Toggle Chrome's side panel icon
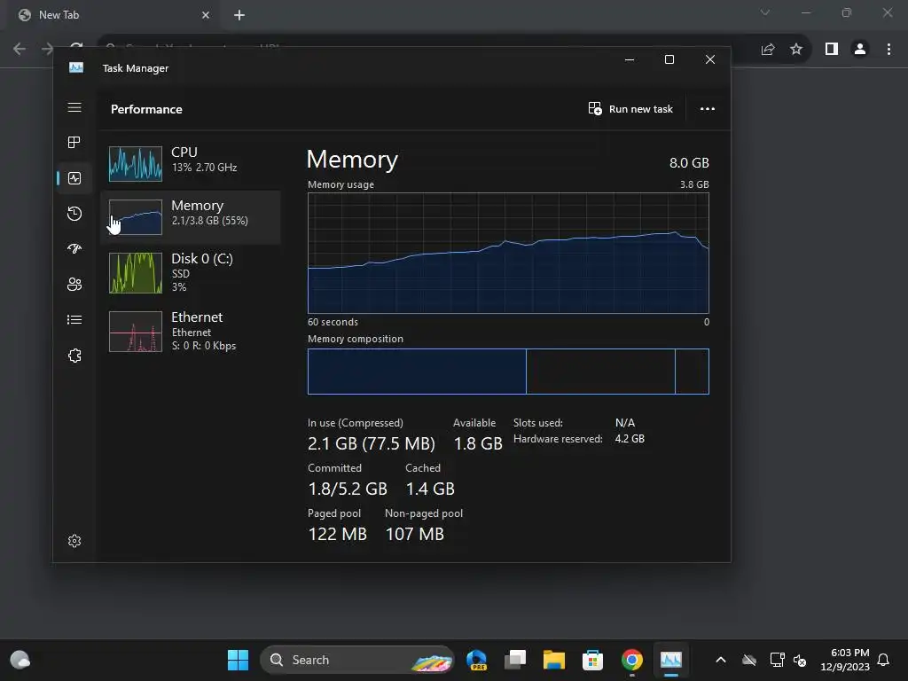Screen dimensions: 908x681 (x=832, y=50)
